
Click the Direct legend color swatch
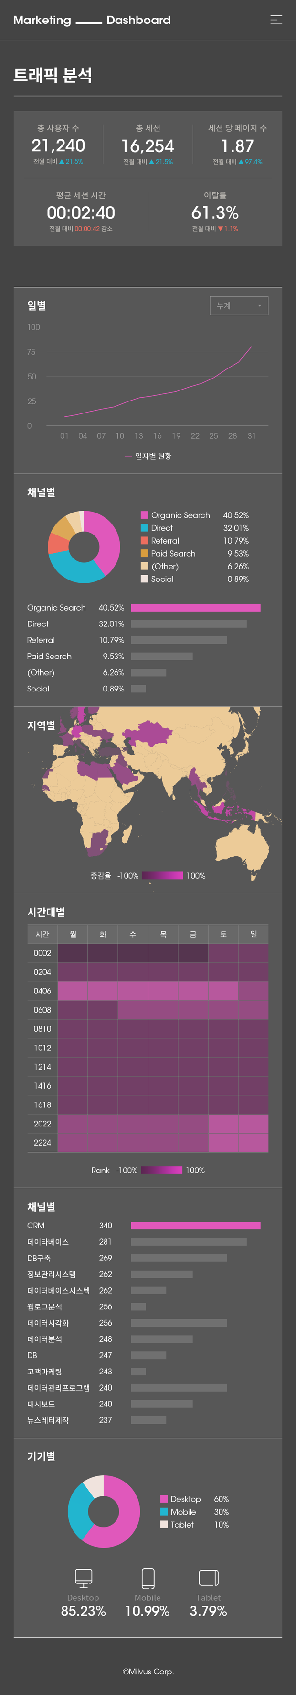[x=144, y=528]
